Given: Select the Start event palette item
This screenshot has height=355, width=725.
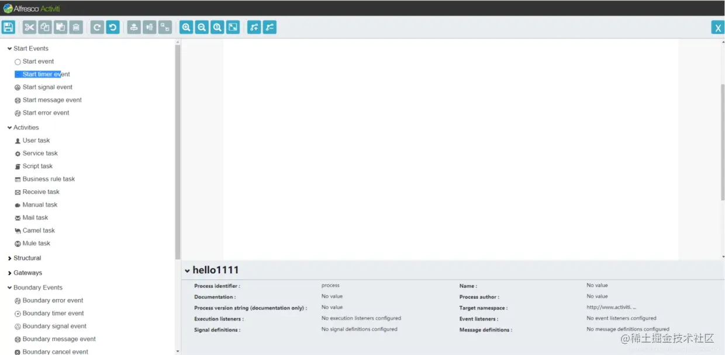Looking at the screenshot, I should tap(34, 61).
